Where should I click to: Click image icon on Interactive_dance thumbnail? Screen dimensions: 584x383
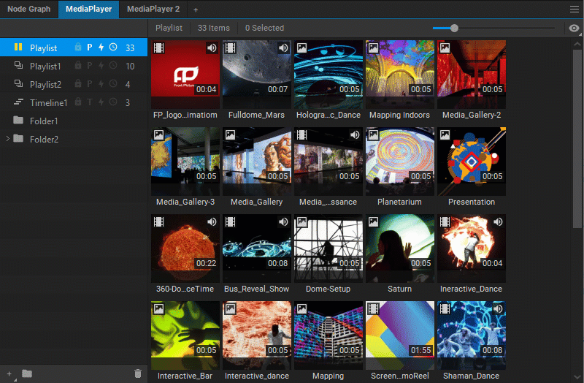pos(230,308)
